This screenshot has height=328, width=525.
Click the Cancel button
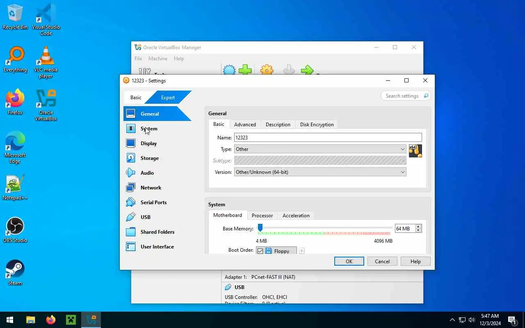coord(382,261)
